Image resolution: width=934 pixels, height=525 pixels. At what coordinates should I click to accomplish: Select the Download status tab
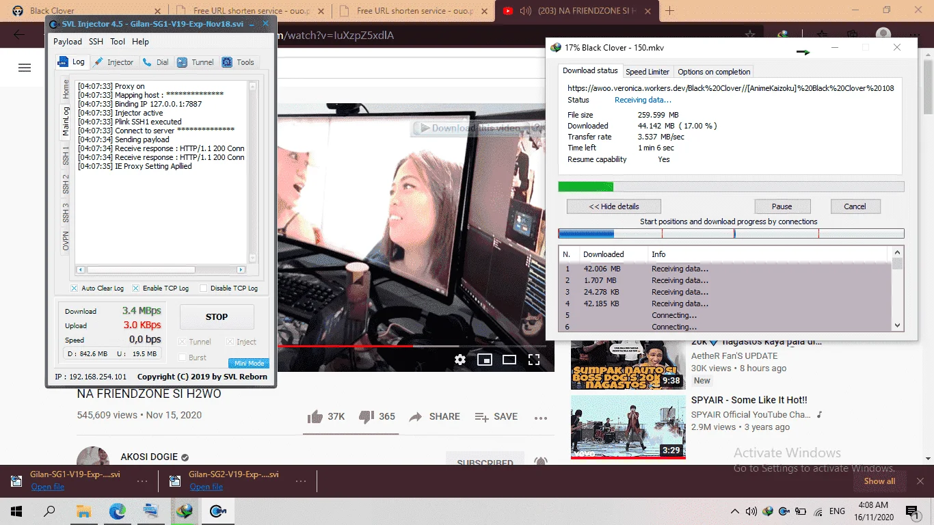point(590,70)
